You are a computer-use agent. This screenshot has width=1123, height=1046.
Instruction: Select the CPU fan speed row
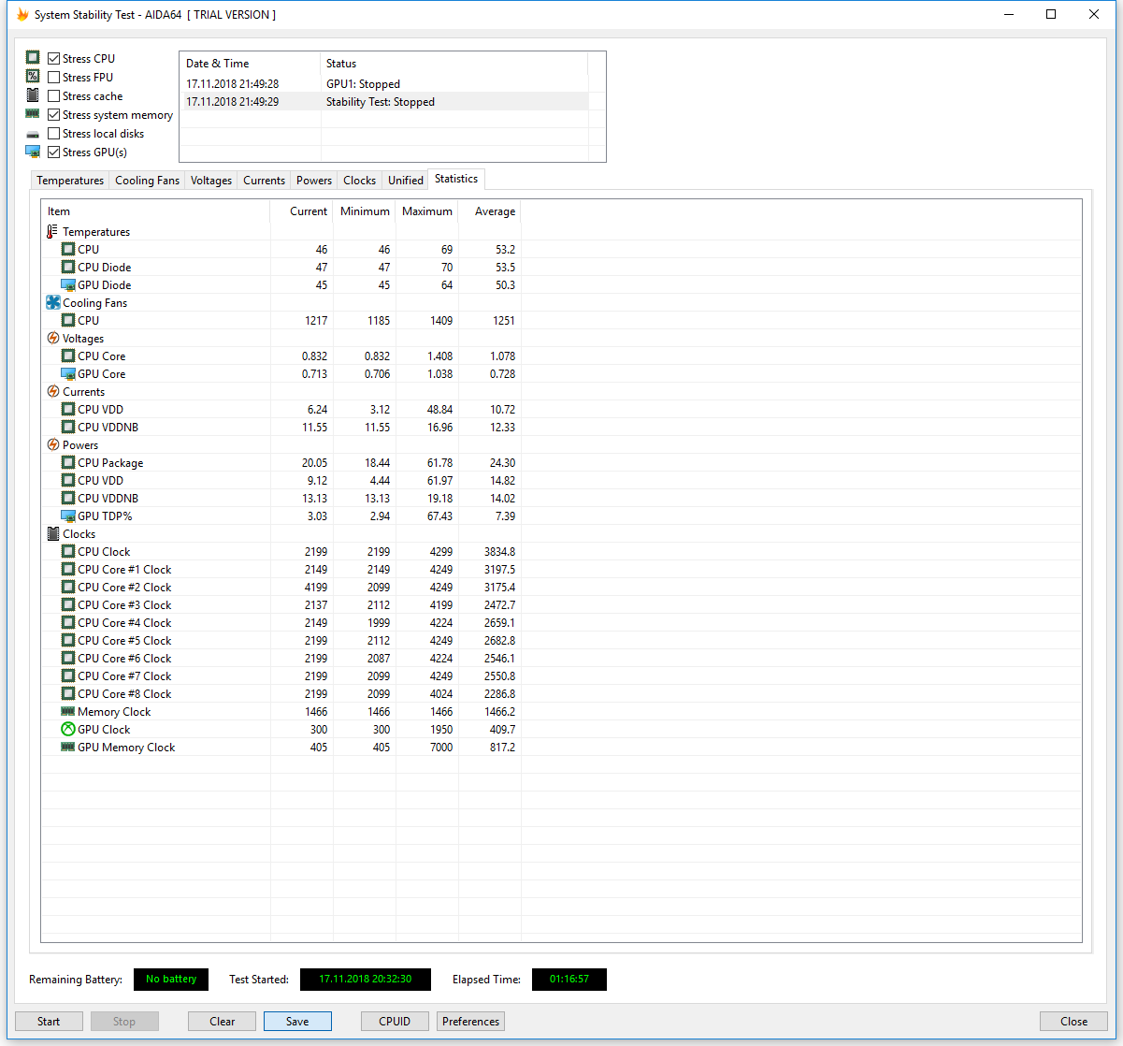pyautogui.click(x=281, y=320)
